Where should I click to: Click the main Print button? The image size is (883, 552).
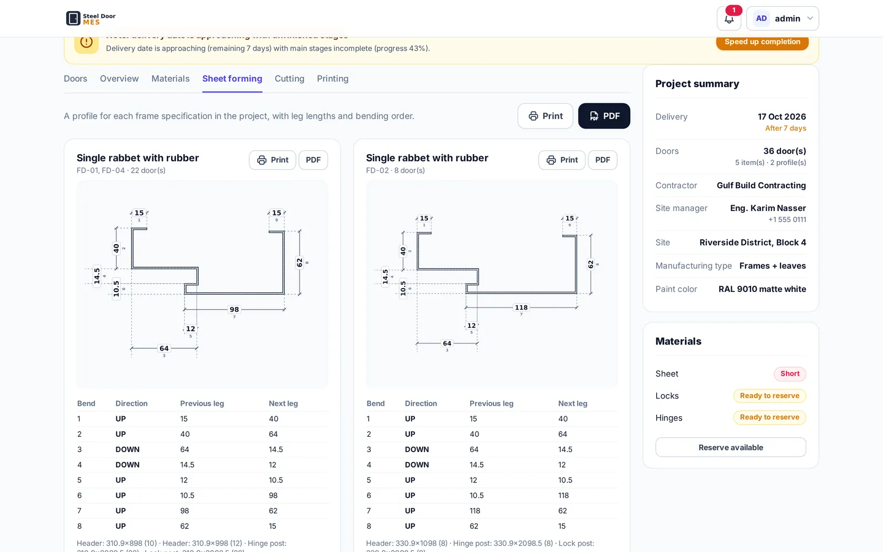[x=545, y=116]
